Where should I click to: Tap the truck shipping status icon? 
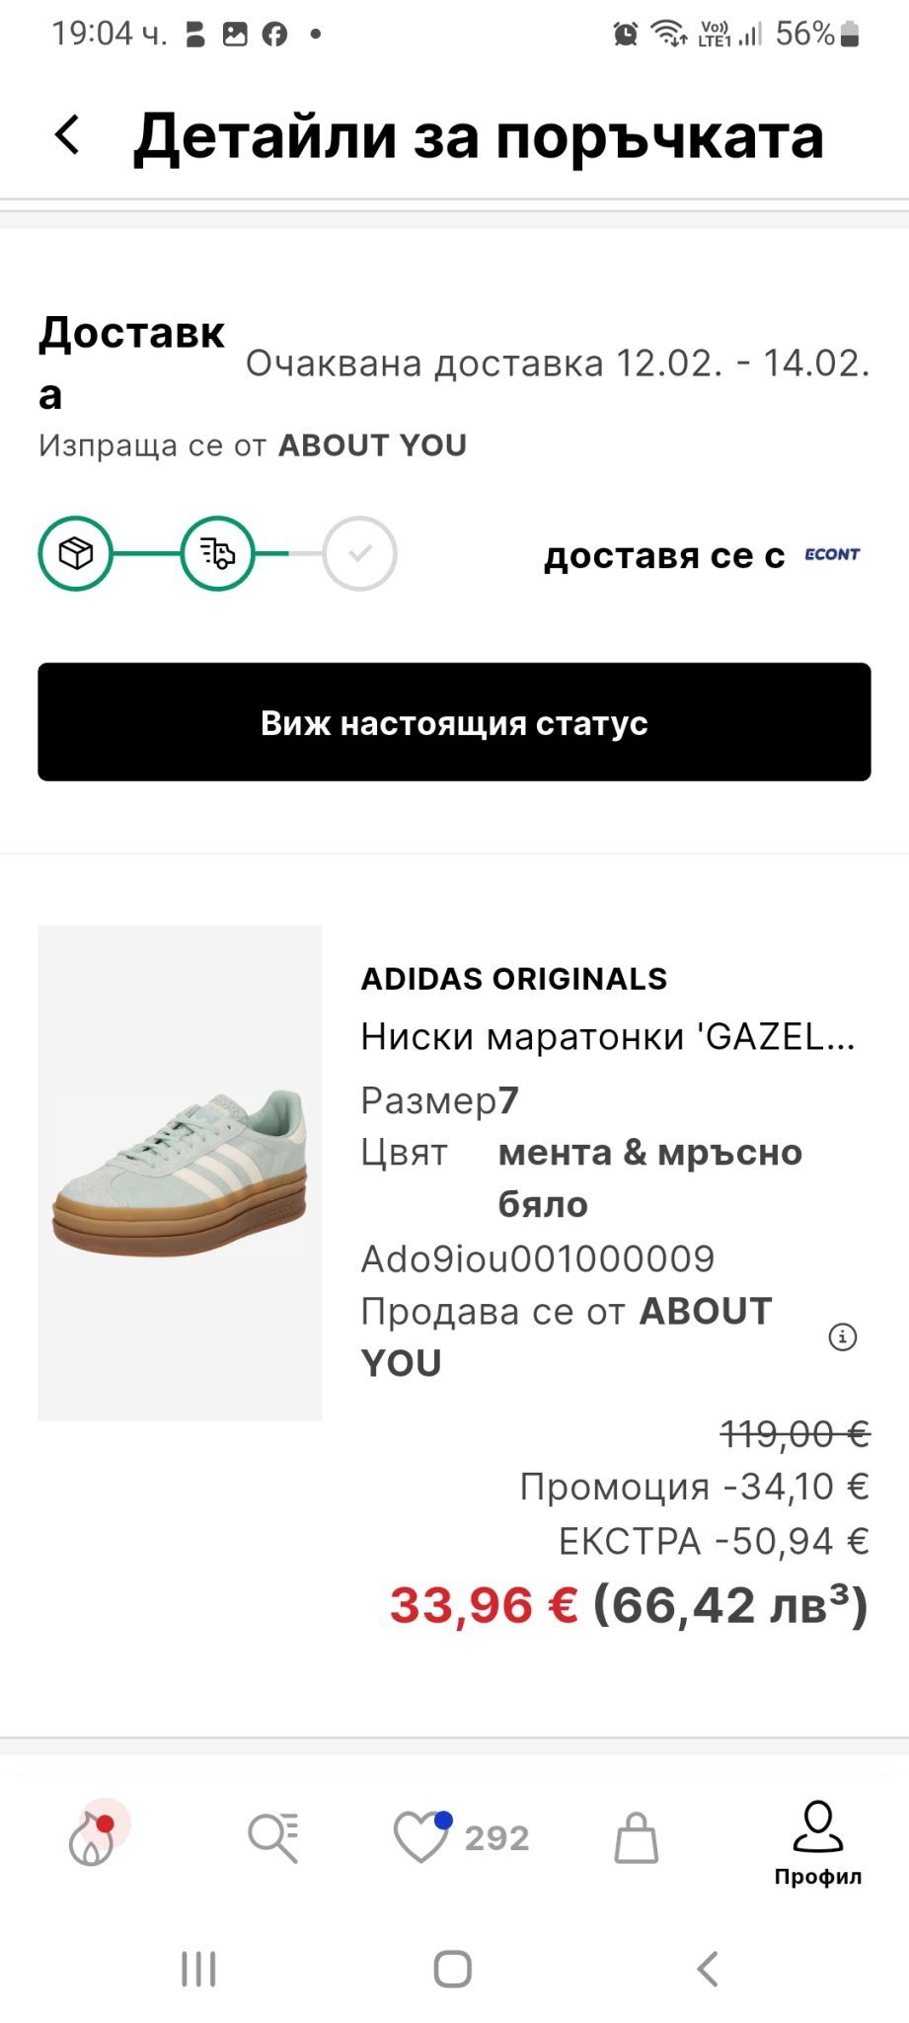pos(217,554)
